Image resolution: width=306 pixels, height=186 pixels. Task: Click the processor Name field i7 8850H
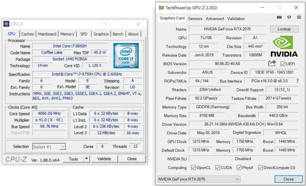point(70,46)
